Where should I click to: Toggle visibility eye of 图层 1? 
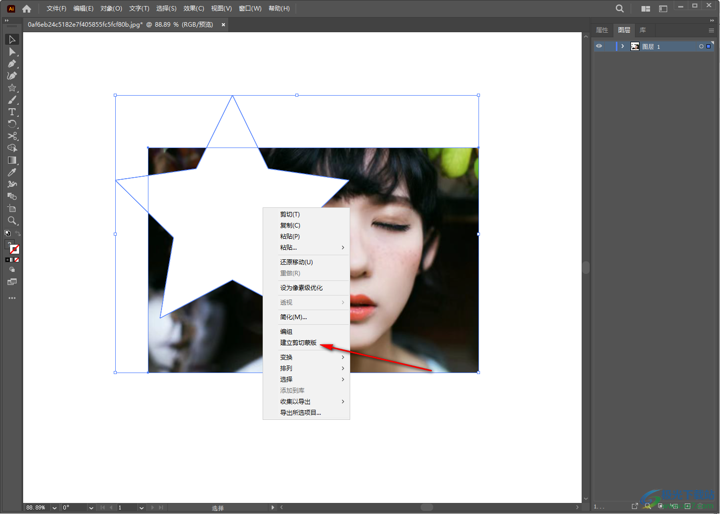pyautogui.click(x=599, y=46)
